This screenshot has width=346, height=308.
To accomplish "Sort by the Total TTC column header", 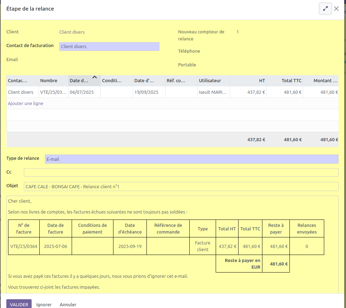I will [x=291, y=81].
